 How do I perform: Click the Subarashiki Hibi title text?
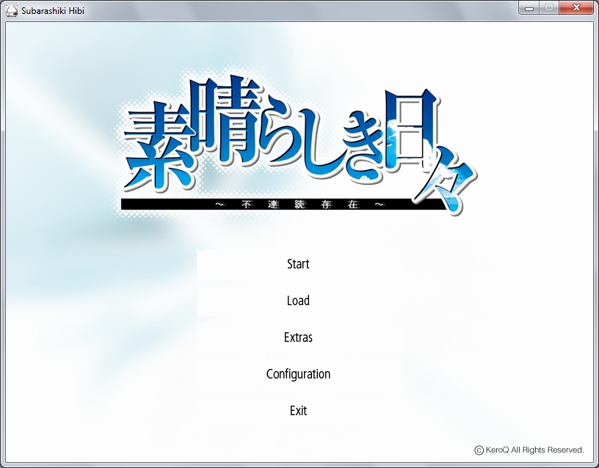pyautogui.click(x=53, y=11)
